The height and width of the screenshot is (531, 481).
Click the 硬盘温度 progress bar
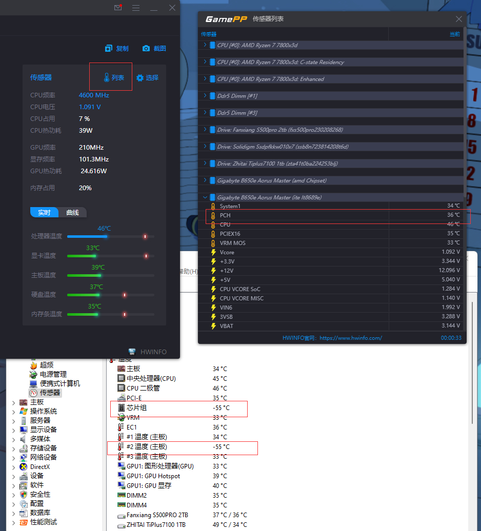pos(111,295)
